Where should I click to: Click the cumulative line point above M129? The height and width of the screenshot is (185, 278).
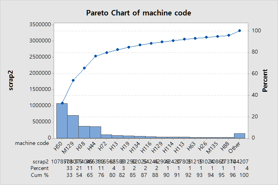coord(73,80)
